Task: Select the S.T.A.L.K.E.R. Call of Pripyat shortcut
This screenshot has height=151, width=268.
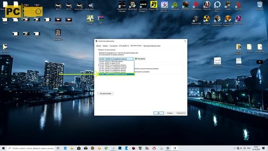Action: point(217,21)
